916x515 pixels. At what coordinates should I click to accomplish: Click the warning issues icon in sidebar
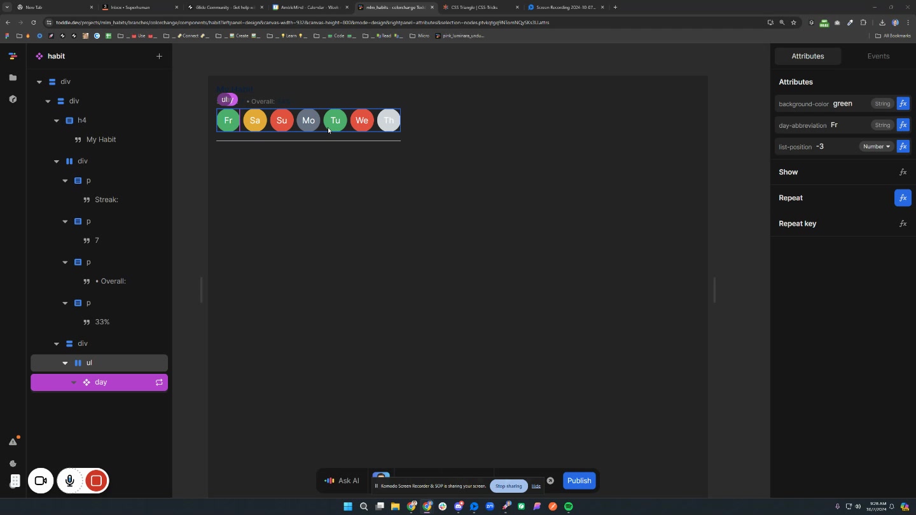click(13, 442)
